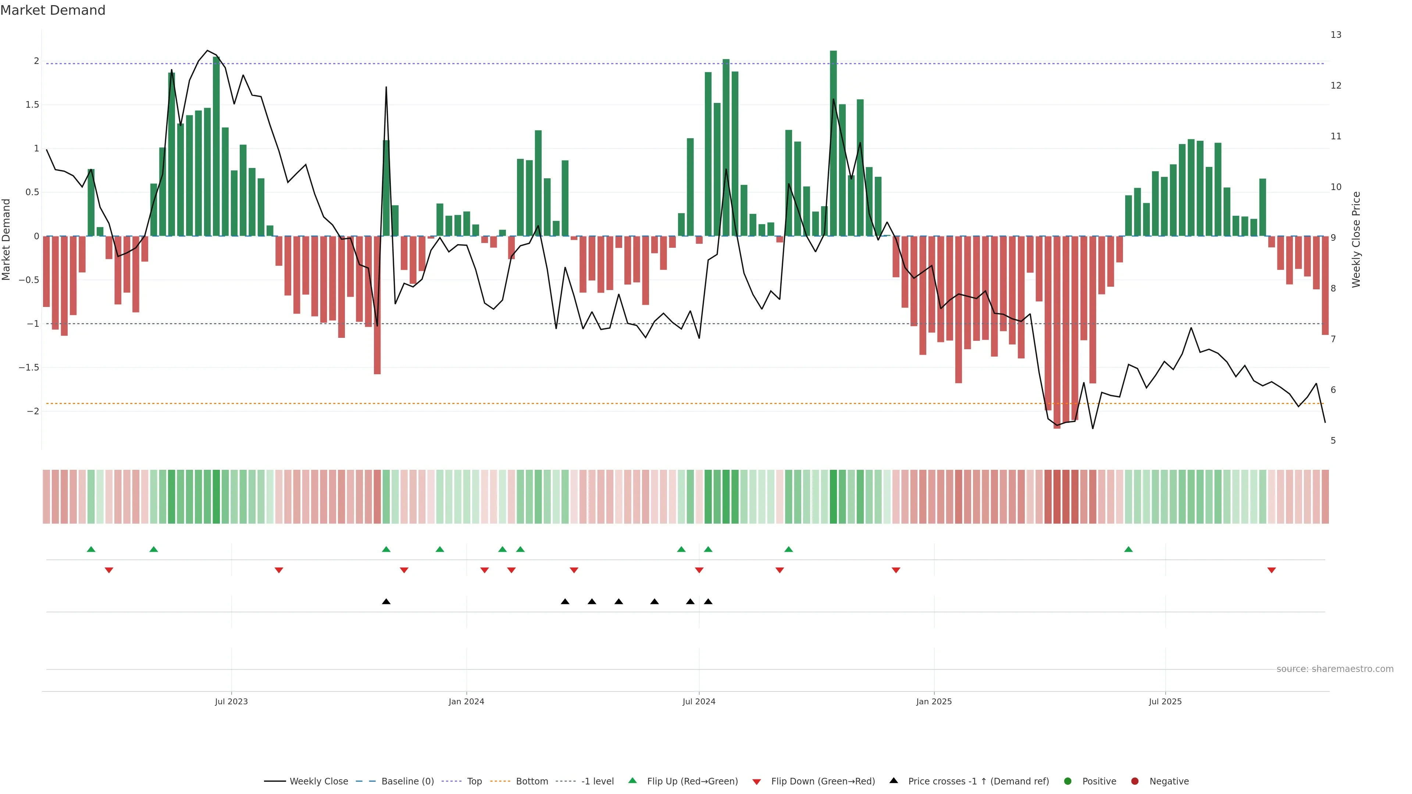Click the leftmost black price-cross triangle marker
Viewport: 1412px width, 794px height.
(x=386, y=602)
